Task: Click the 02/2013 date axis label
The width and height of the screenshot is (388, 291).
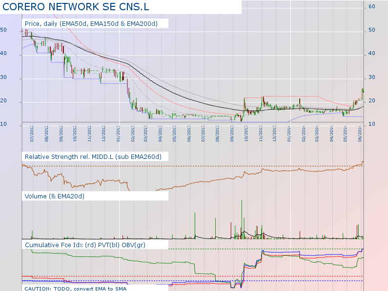Action: coord(133,134)
